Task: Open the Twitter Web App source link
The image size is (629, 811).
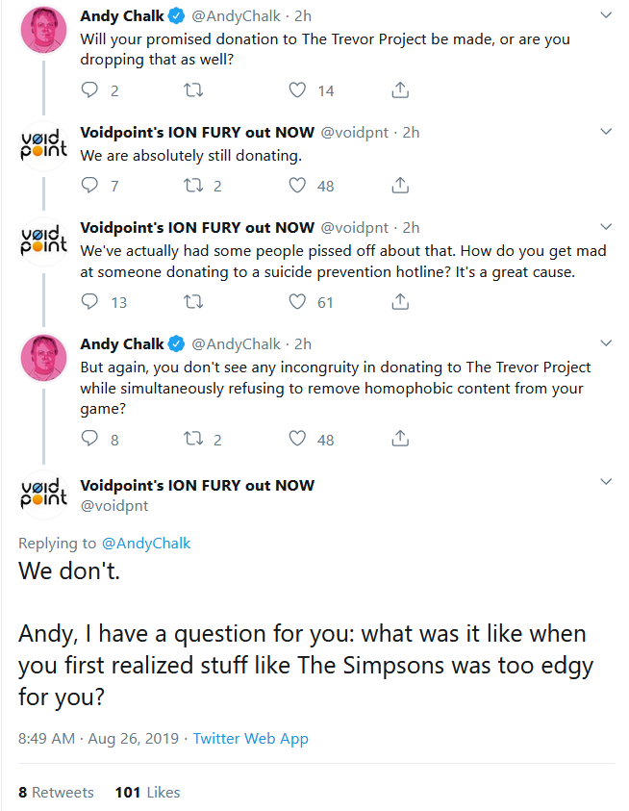Action: (x=250, y=739)
